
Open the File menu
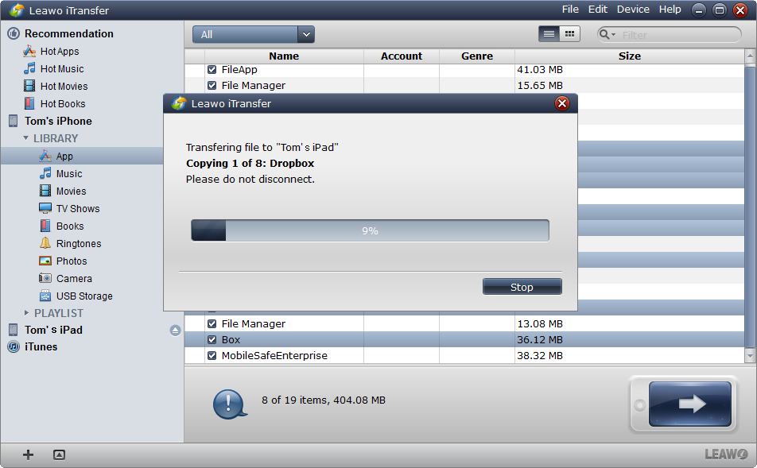click(570, 10)
